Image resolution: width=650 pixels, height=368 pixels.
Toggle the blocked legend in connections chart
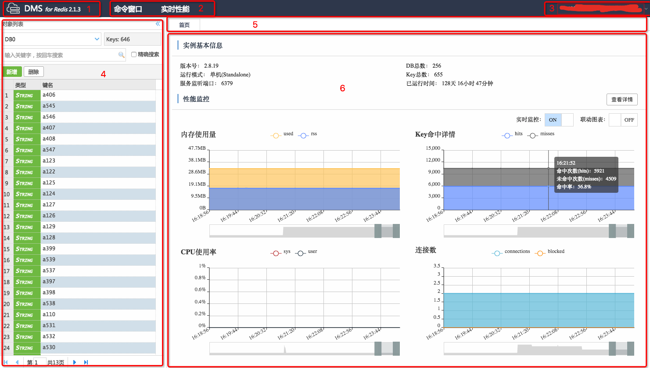pos(540,253)
